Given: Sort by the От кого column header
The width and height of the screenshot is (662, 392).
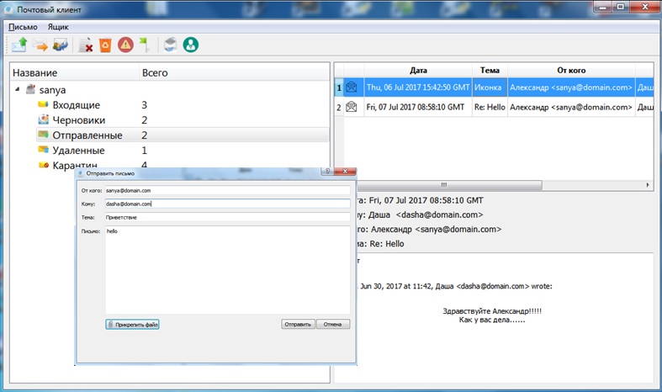Looking at the screenshot, I should click(x=571, y=70).
